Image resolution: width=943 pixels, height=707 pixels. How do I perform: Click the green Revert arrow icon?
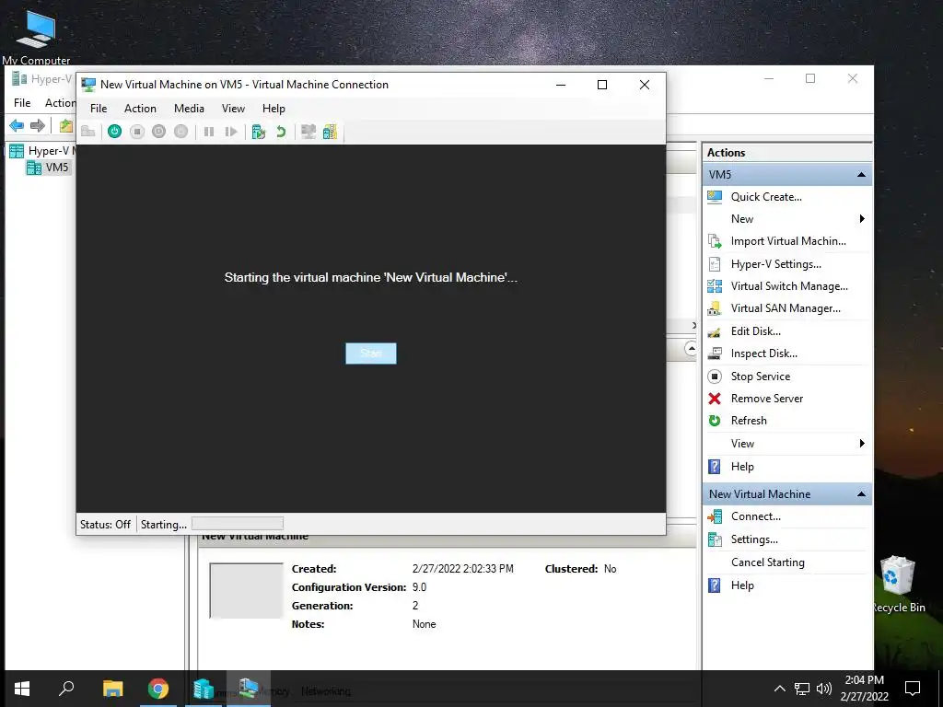tap(281, 131)
